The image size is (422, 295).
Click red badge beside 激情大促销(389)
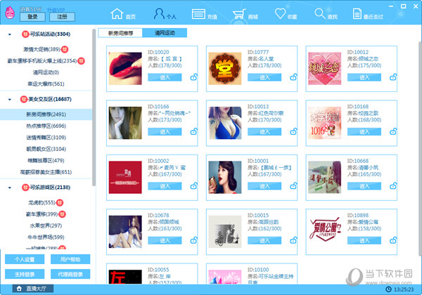65,49
